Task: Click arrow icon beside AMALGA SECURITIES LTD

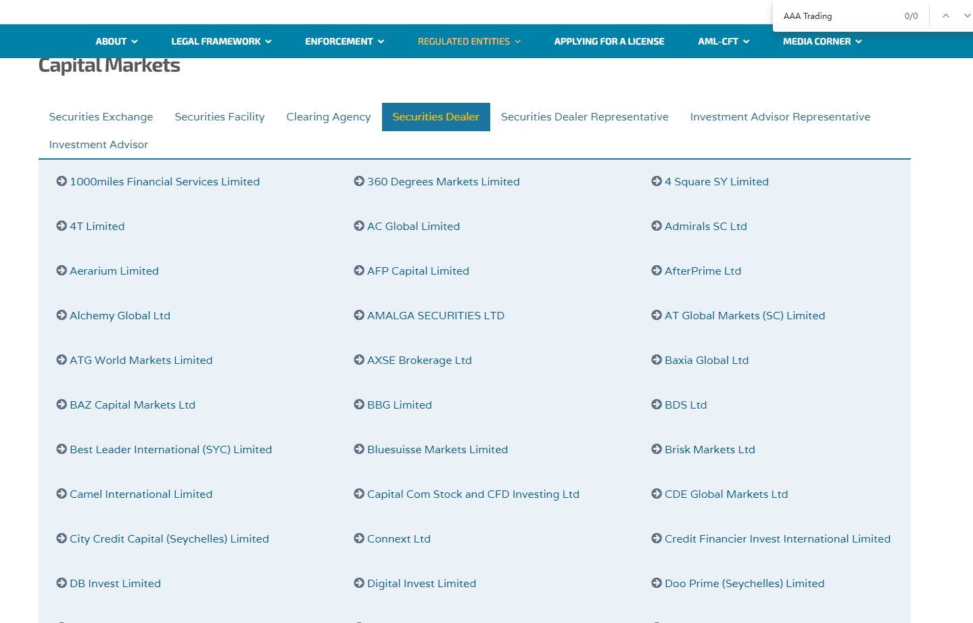Action: pyautogui.click(x=359, y=315)
